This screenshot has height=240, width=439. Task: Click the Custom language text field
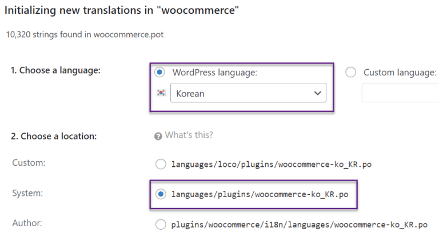click(x=400, y=93)
